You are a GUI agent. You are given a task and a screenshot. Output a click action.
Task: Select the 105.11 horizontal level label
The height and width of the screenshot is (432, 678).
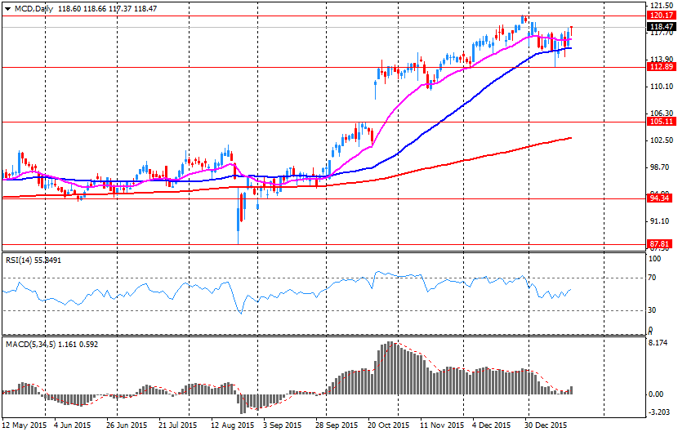point(662,122)
